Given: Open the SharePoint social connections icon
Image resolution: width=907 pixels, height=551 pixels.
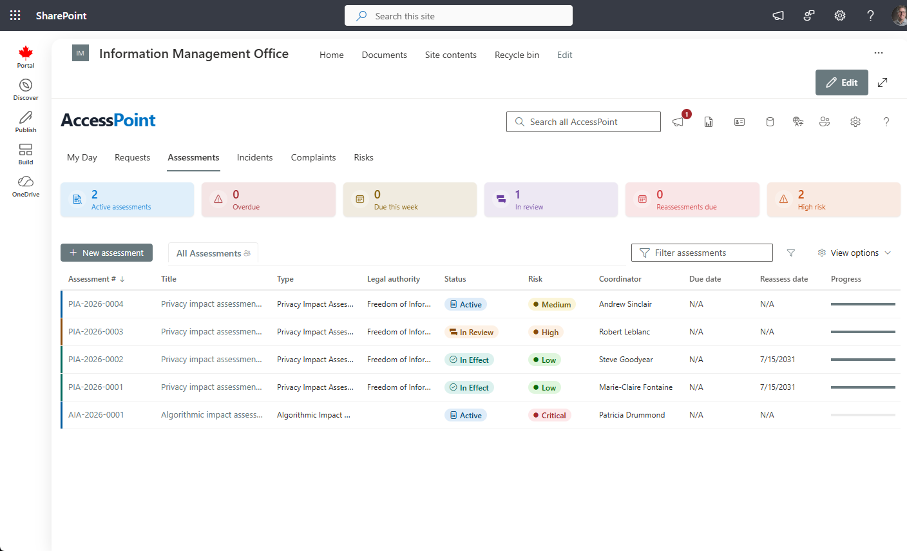Looking at the screenshot, I should click(x=809, y=15).
